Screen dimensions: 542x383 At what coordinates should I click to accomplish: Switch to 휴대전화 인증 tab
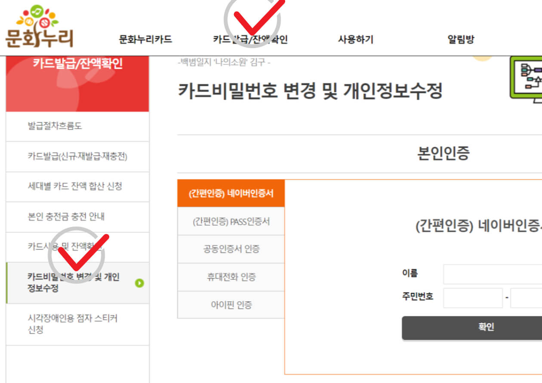click(x=231, y=277)
